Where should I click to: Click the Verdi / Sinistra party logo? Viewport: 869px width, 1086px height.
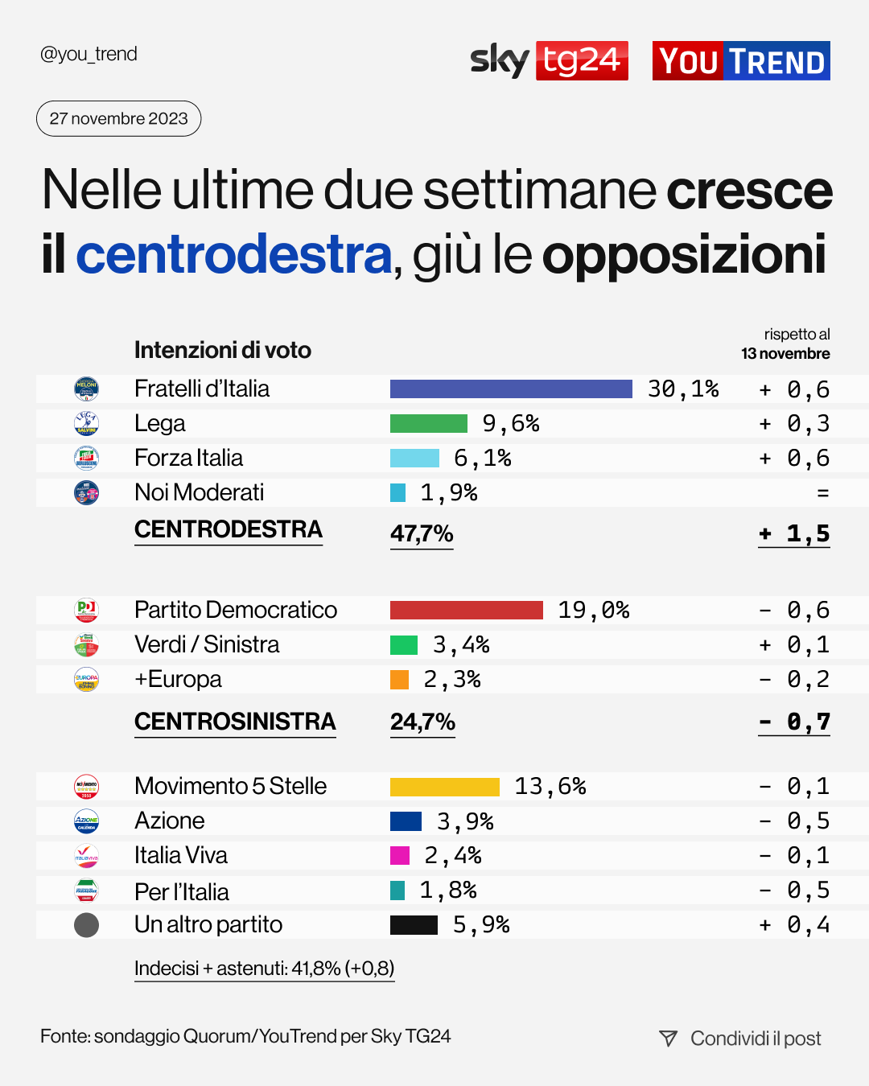click(86, 644)
